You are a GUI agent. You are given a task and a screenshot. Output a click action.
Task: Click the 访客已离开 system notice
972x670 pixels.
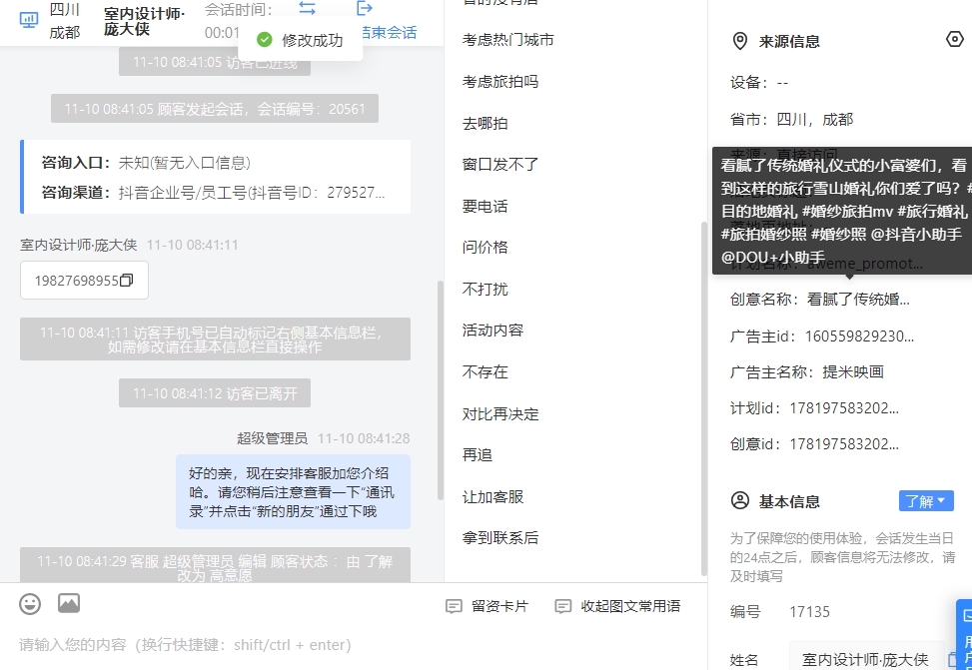(215, 393)
